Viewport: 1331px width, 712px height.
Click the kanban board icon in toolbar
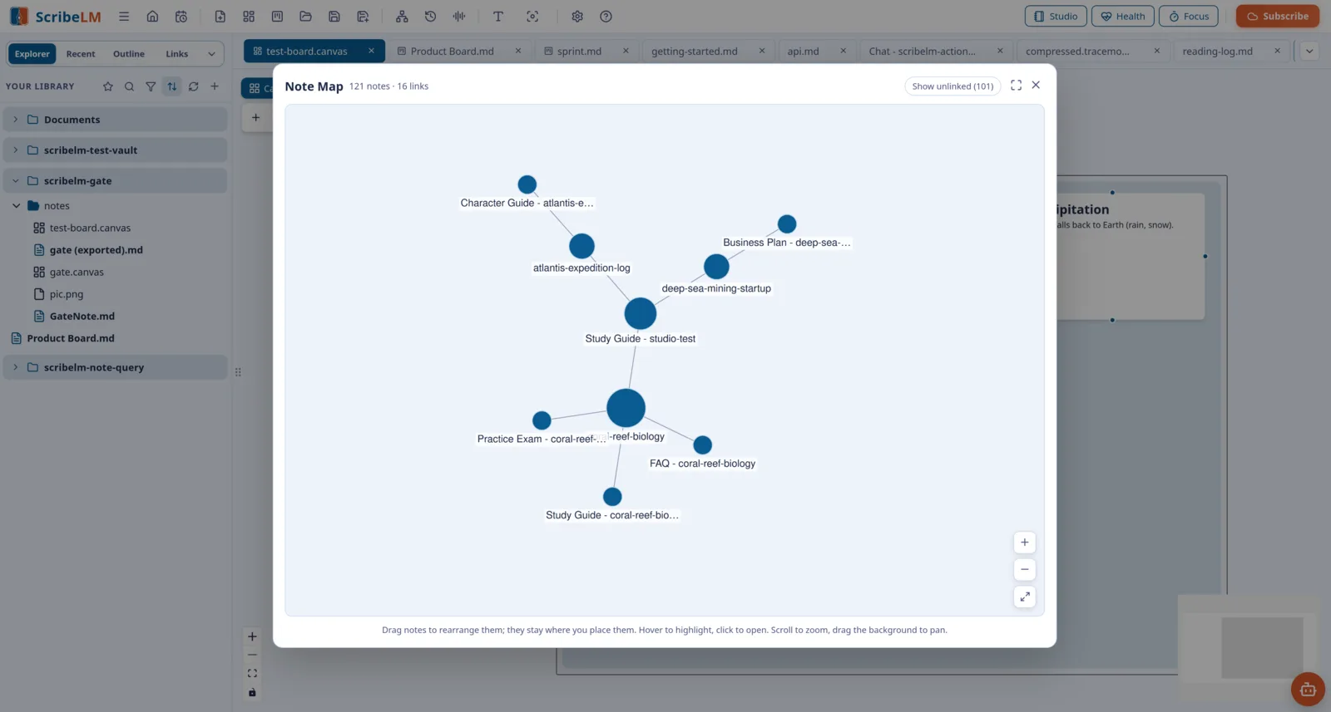click(277, 17)
